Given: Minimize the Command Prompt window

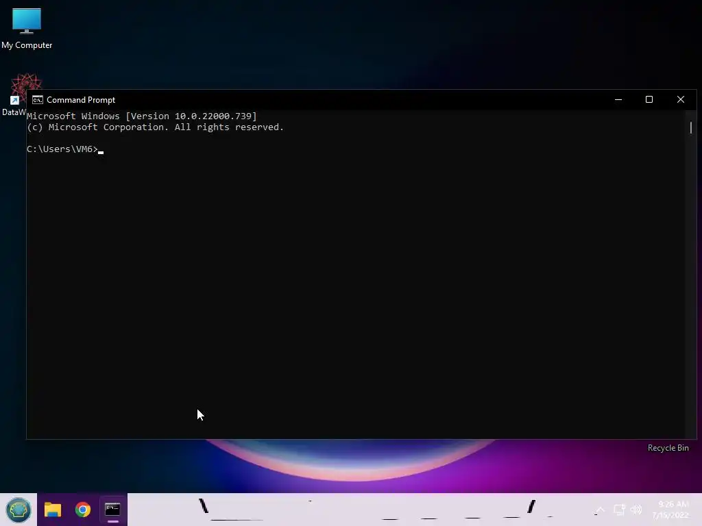Looking at the screenshot, I should click(x=618, y=100).
